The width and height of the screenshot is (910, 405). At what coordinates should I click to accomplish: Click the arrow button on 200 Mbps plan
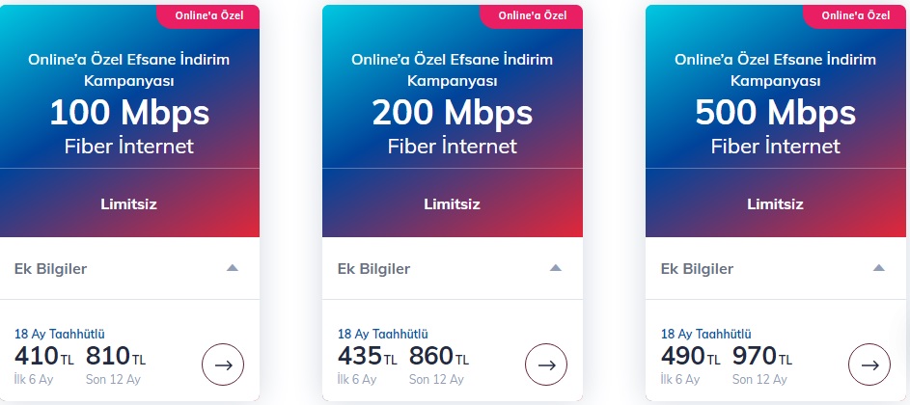coord(546,364)
